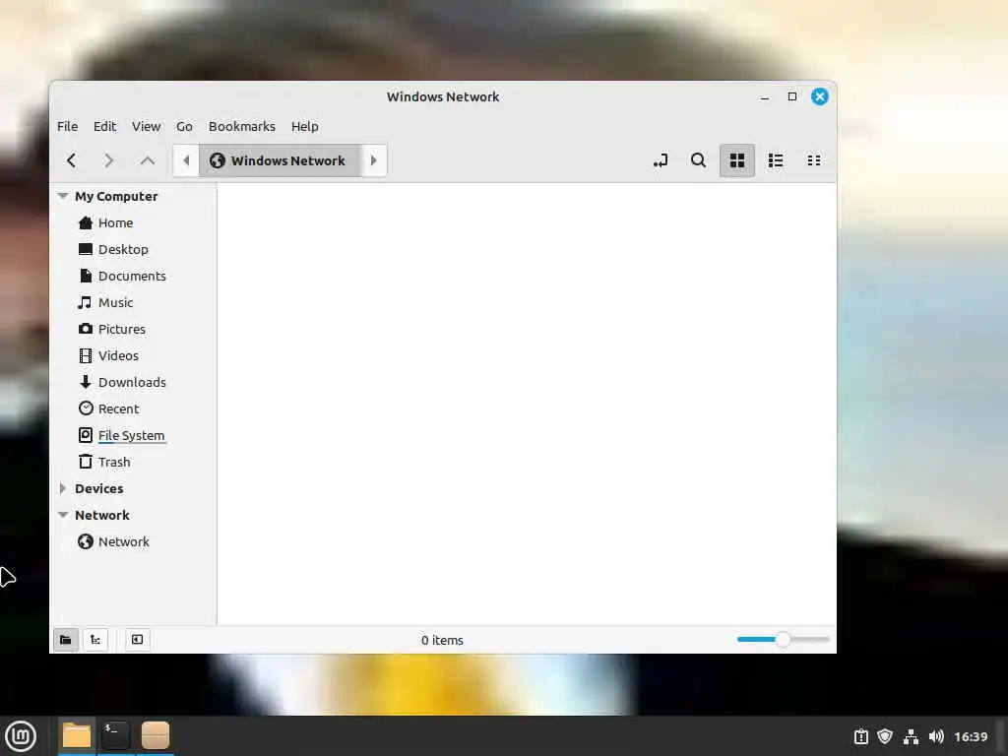
Task: Open the network connections tray icon
Action: tap(911, 736)
